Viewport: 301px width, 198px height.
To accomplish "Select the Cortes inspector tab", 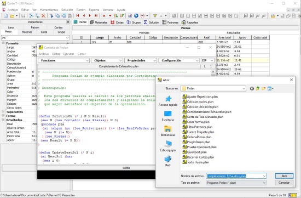I will coord(59,27).
